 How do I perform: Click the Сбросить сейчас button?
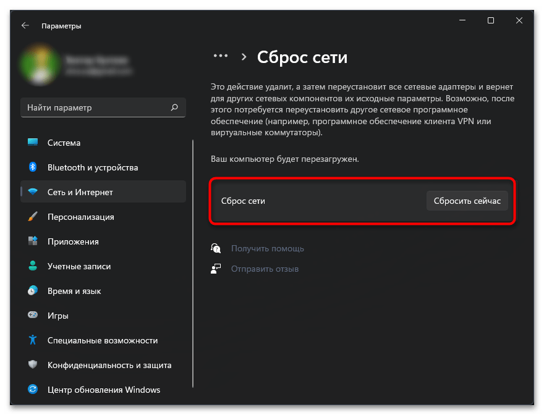coord(467,201)
